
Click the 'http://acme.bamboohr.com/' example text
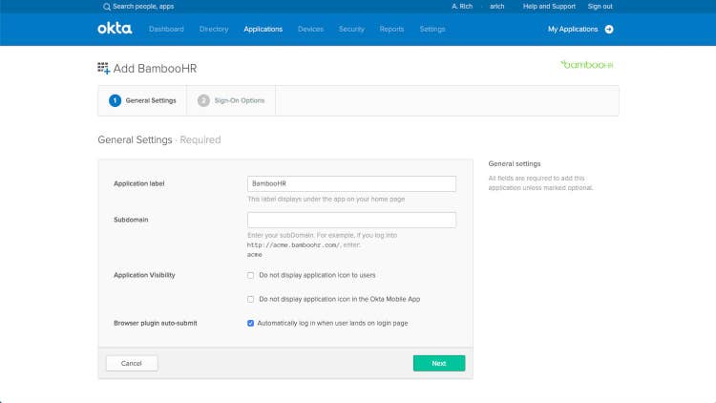[294, 244]
